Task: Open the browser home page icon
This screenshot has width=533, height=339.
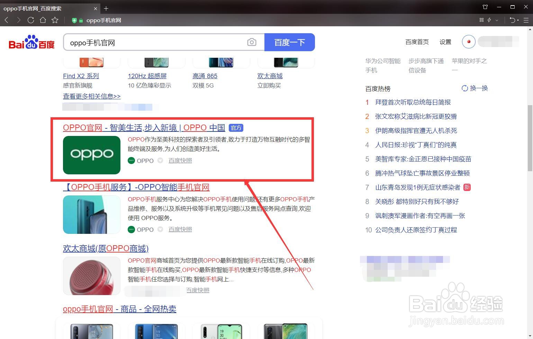Action: pos(43,20)
